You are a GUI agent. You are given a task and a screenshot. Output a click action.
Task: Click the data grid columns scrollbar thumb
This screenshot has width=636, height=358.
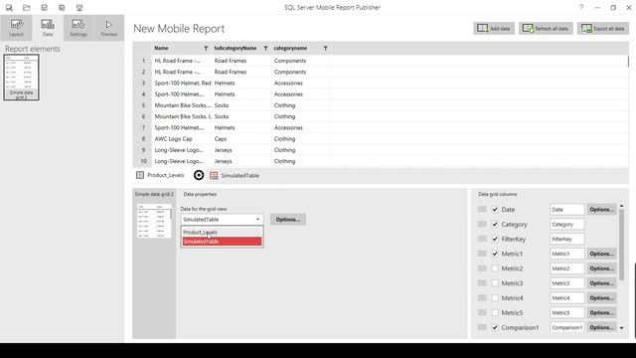click(x=621, y=246)
